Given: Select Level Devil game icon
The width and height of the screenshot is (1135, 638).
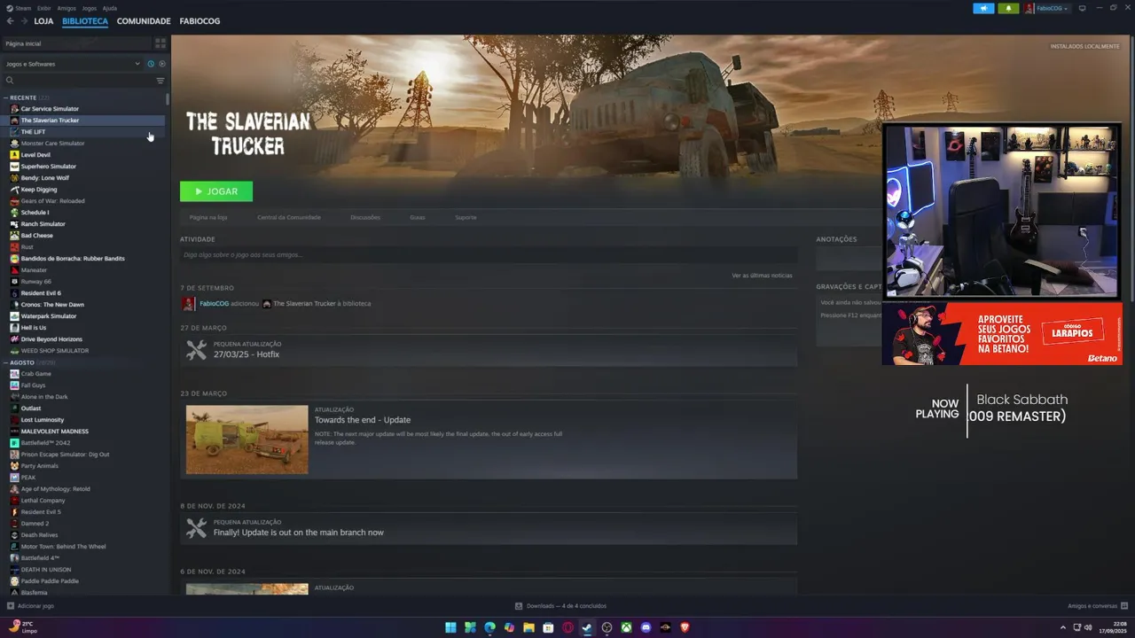Looking at the screenshot, I should point(14,155).
